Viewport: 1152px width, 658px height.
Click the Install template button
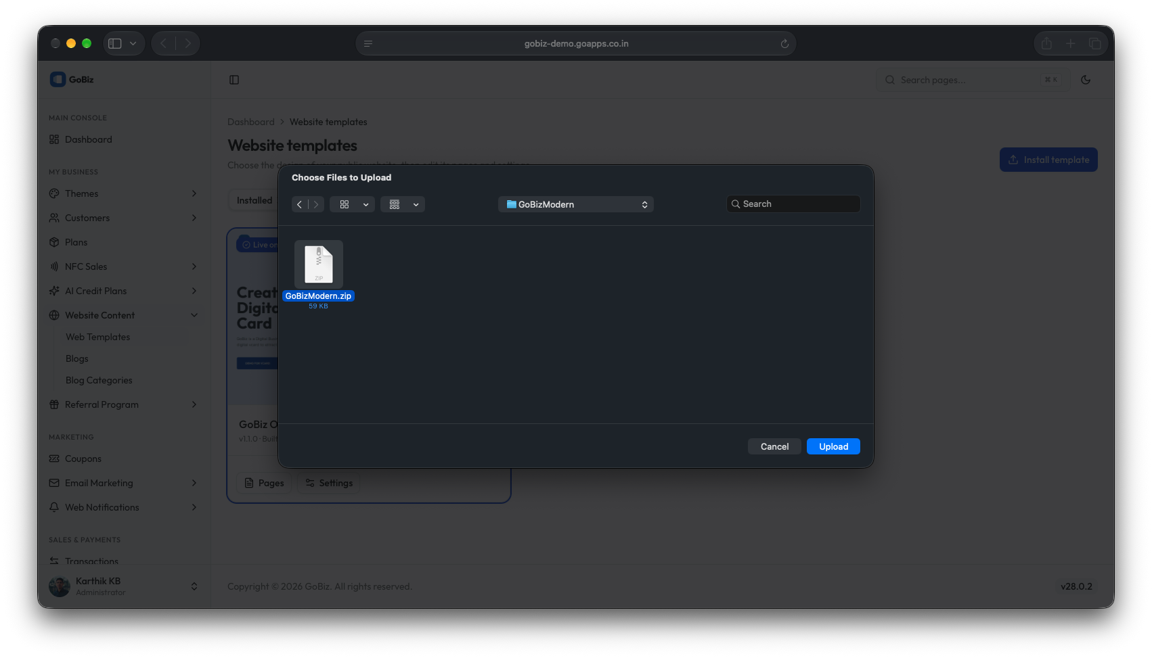pyautogui.click(x=1048, y=160)
